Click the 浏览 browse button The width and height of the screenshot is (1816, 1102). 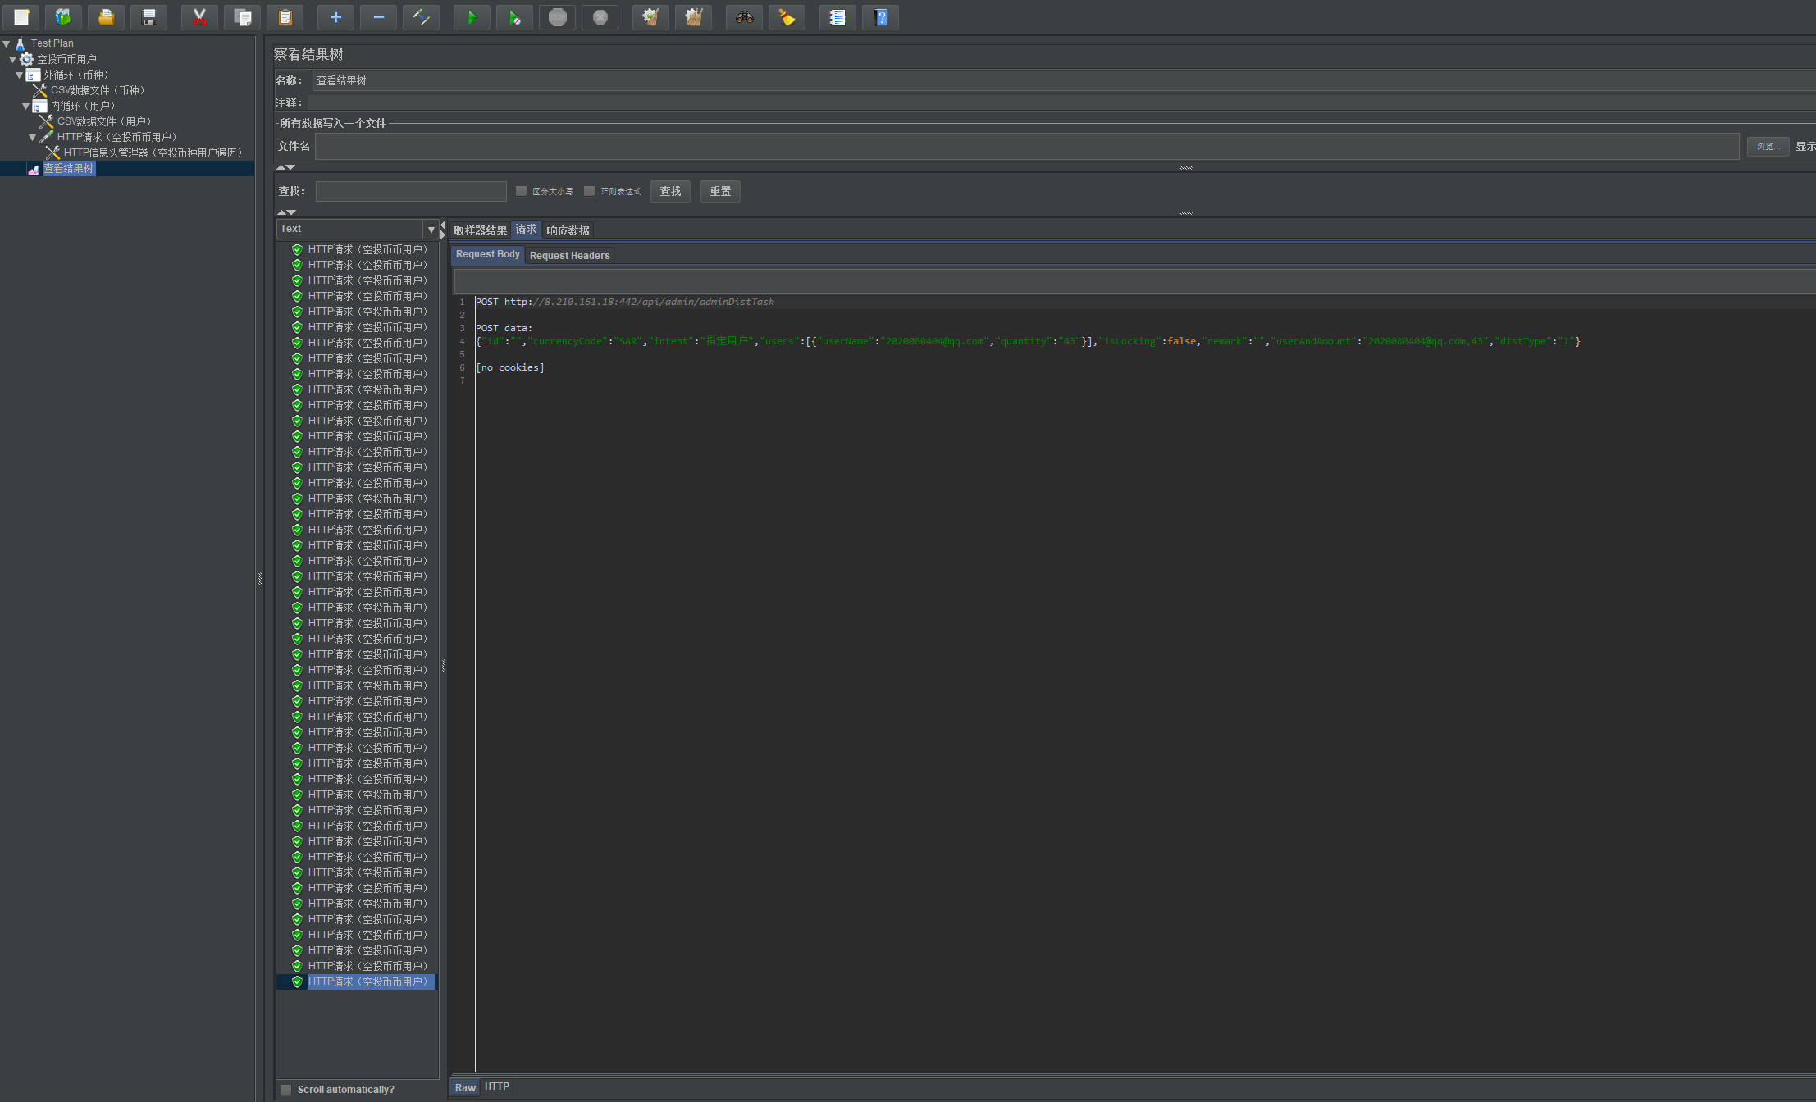[1768, 146]
